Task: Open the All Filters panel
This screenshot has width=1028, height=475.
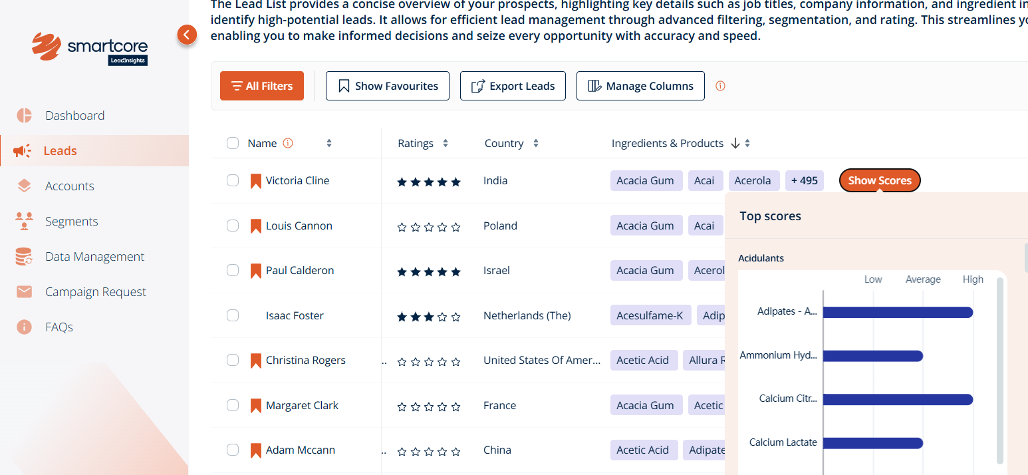Action: pyautogui.click(x=262, y=86)
